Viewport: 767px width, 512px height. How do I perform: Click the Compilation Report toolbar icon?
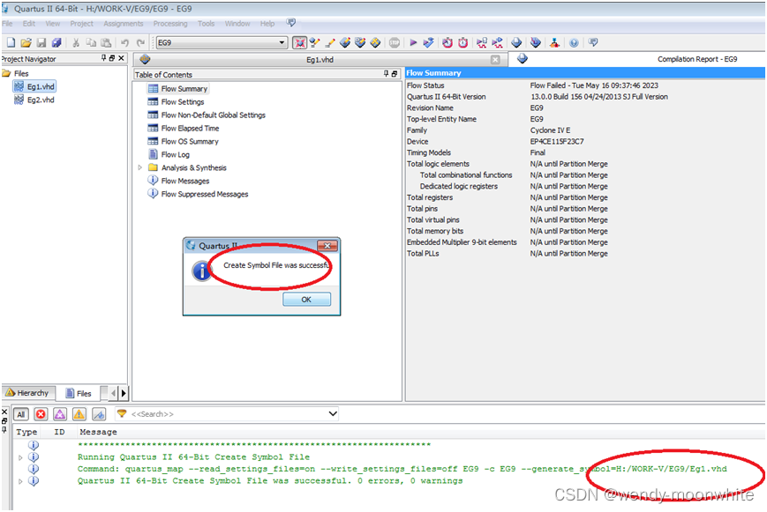(516, 43)
